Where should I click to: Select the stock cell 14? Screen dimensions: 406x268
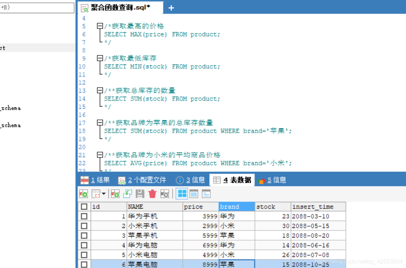tap(273, 245)
